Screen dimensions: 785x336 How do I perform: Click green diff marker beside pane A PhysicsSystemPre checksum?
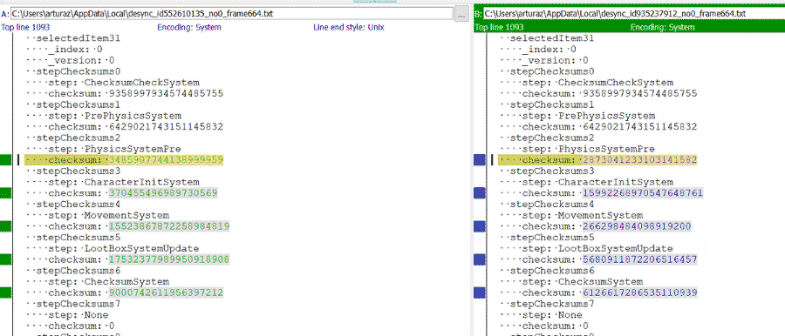coord(5,160)
